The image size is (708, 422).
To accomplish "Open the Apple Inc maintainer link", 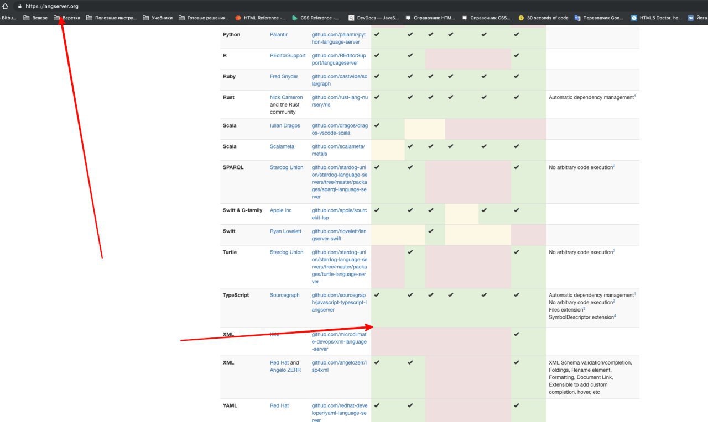I will point(280,210).
